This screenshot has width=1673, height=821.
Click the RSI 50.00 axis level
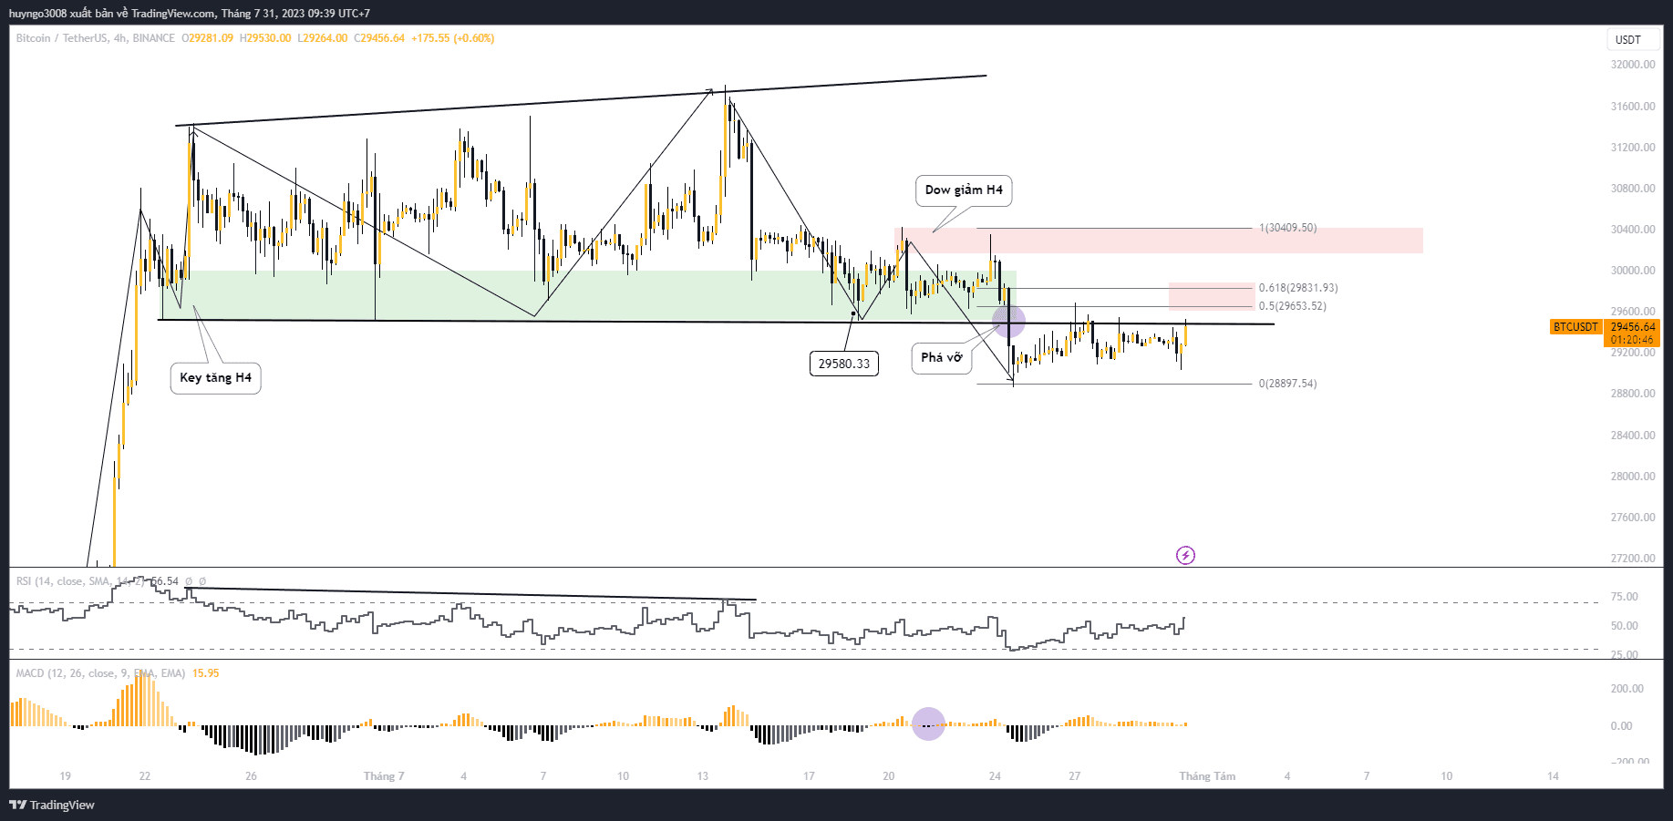point(1625,626)
